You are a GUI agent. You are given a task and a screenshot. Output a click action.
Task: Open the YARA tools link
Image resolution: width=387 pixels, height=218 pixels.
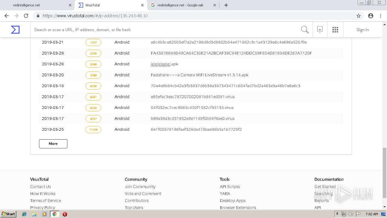click(x=225, y=193)
